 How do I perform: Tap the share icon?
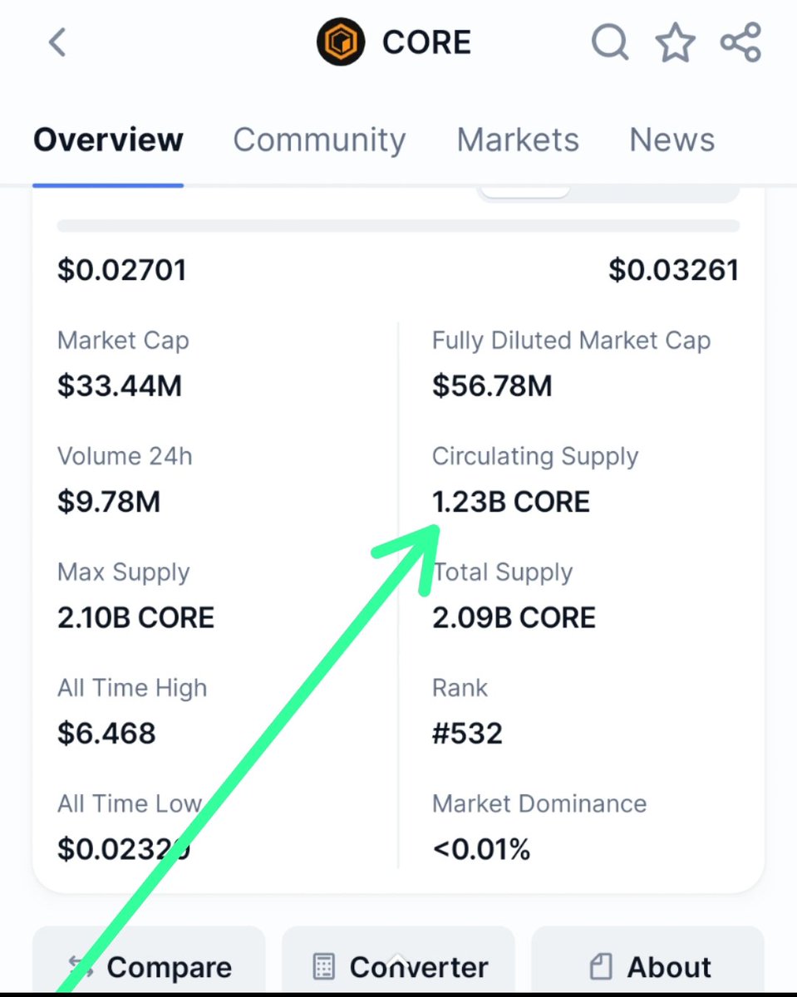point(740,42)
